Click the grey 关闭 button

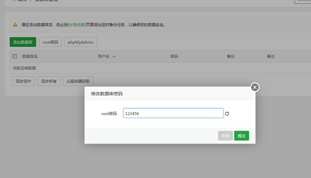point(225,136)
